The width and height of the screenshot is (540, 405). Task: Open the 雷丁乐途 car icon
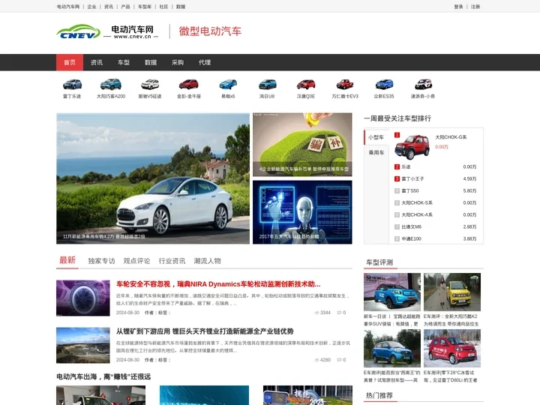tap(72, 84)
